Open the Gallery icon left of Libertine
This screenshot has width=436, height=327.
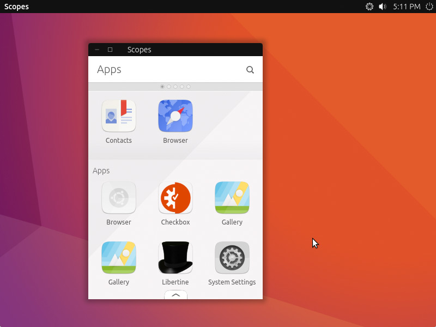[119, 258]
